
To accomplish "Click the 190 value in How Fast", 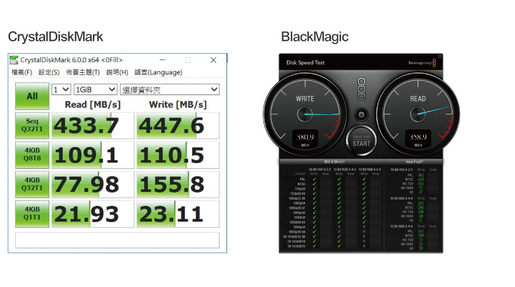I will point(421,236).
